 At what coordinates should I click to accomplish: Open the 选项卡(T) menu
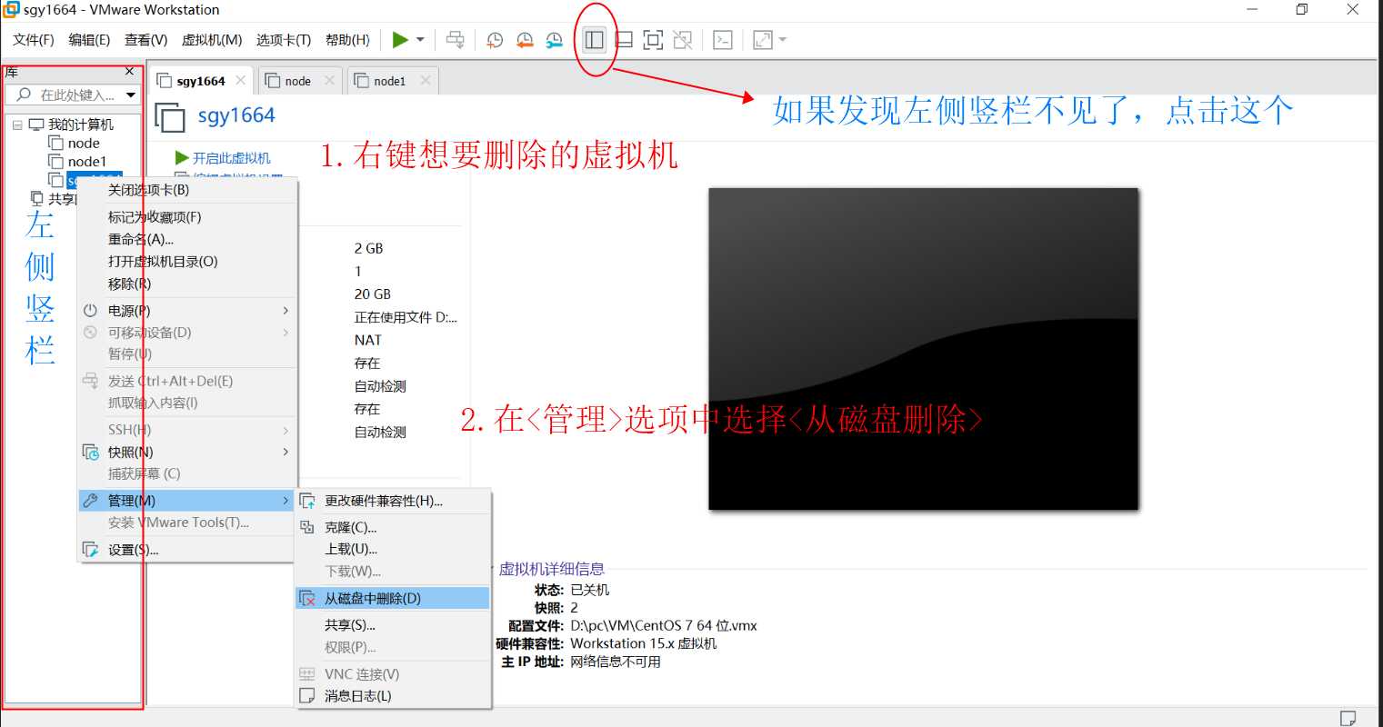284,40
